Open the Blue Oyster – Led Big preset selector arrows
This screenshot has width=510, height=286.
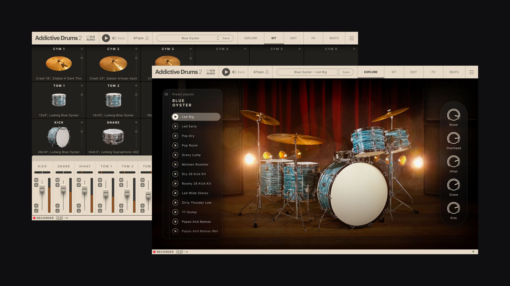[338, 72]
